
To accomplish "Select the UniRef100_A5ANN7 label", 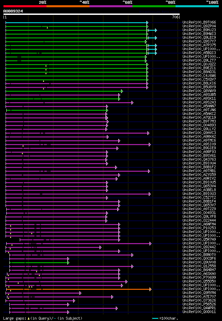I will point(199,106).
